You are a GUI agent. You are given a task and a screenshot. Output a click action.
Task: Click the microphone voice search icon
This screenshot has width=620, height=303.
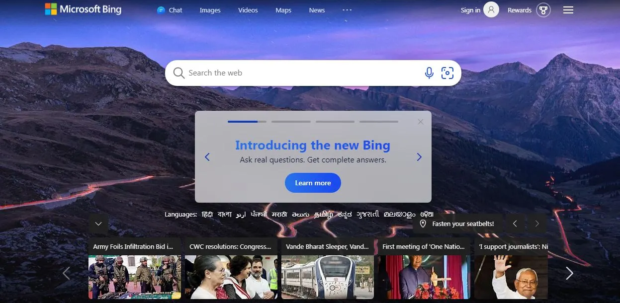tap(429, 73)
